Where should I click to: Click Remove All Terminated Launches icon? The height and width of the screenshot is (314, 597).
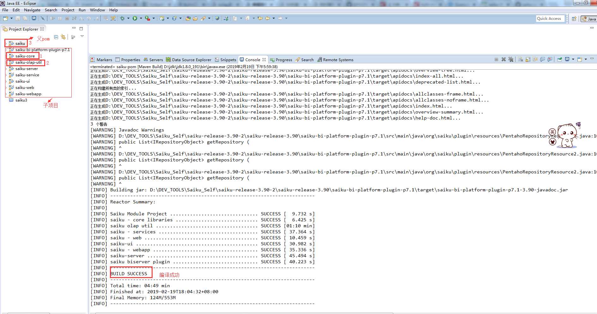click(511, 59)
